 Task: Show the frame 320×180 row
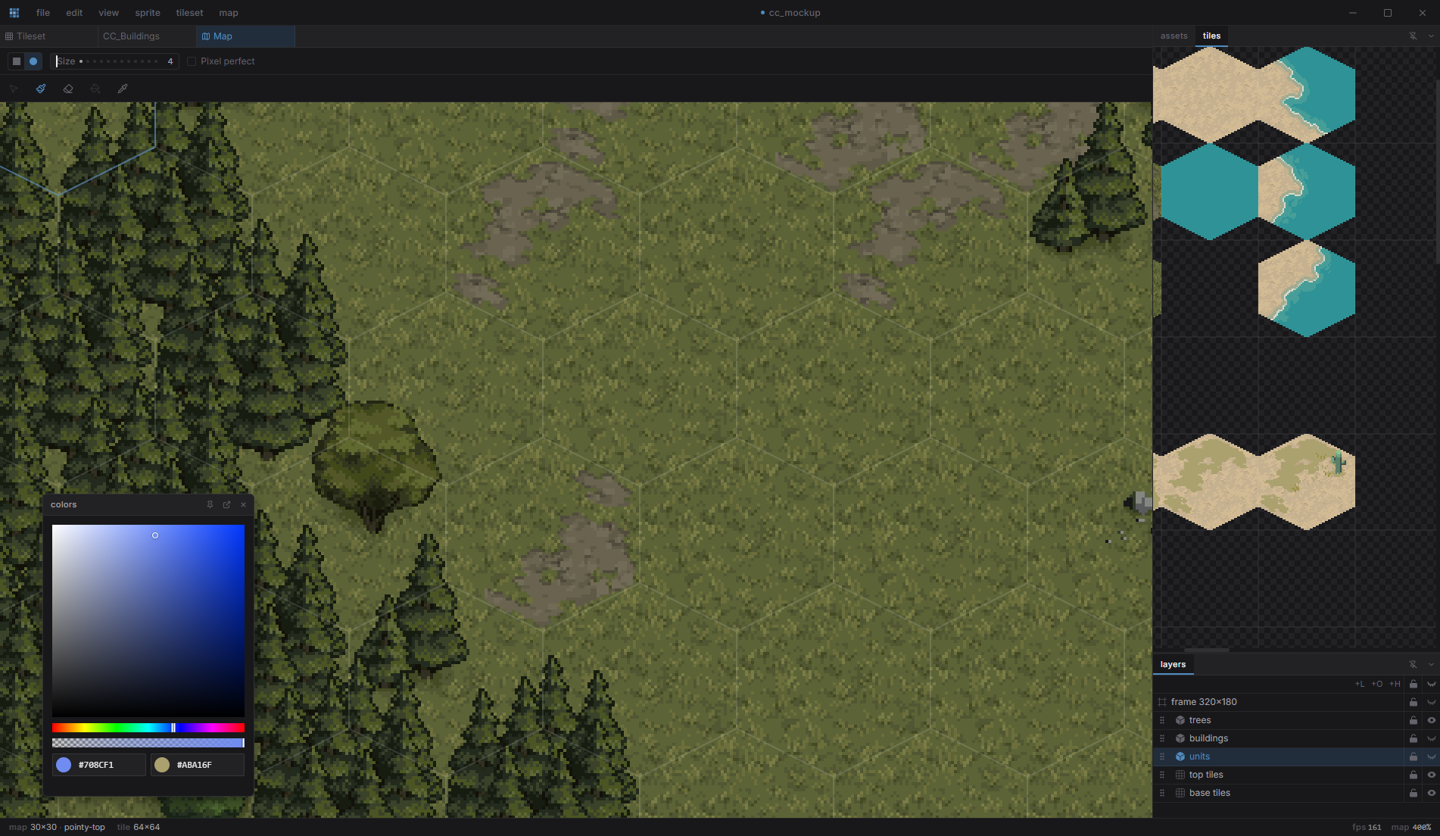click(1431, 702)
